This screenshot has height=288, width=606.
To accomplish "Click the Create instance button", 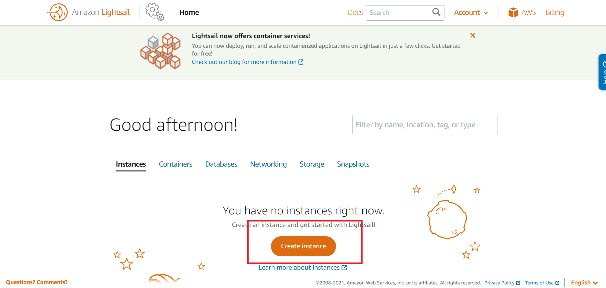I will click(303, 246).
